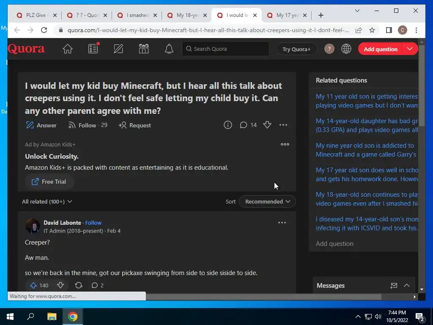This screenshot has height=325, width=433.
Task: Open Amazon Kids+ ad options ellipsis
Action: (x=285, y=144)
